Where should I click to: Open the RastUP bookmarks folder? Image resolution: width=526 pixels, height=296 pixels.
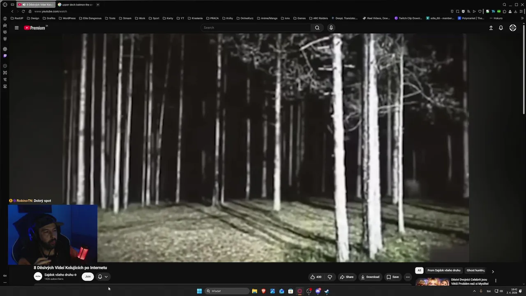17,18
